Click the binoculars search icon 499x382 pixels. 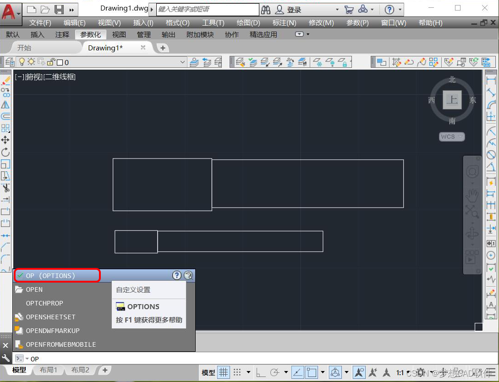point(266,10)
